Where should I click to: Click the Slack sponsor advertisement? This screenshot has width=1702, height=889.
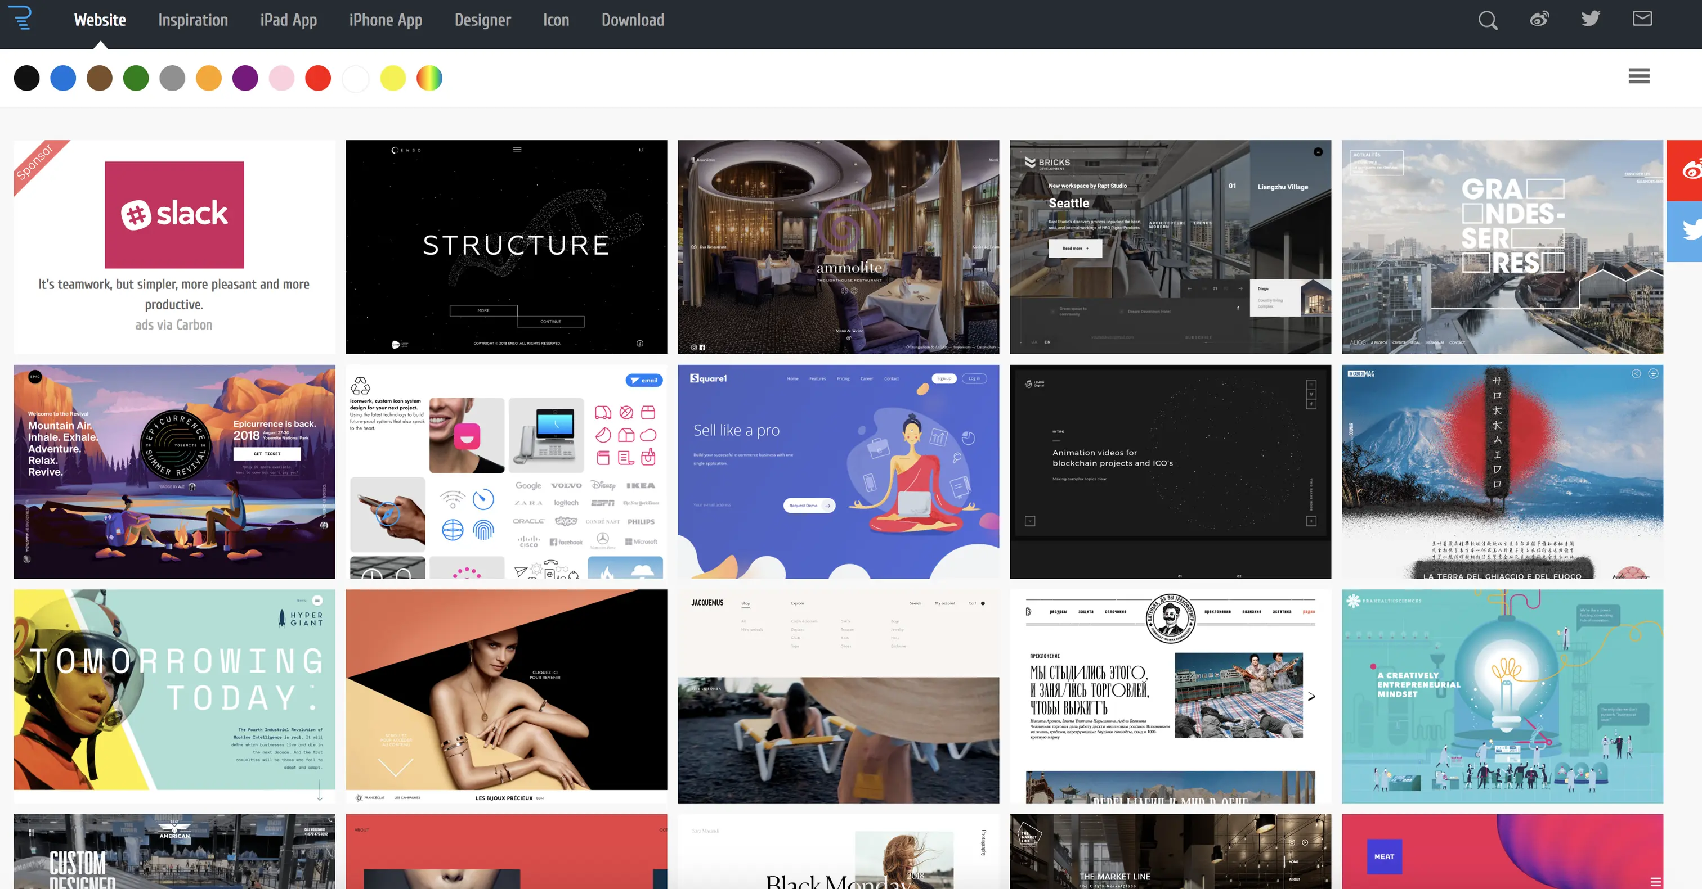pos(174,215)
